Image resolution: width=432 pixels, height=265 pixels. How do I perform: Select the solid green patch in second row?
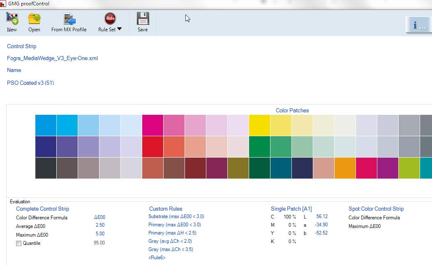pos(259,147)
